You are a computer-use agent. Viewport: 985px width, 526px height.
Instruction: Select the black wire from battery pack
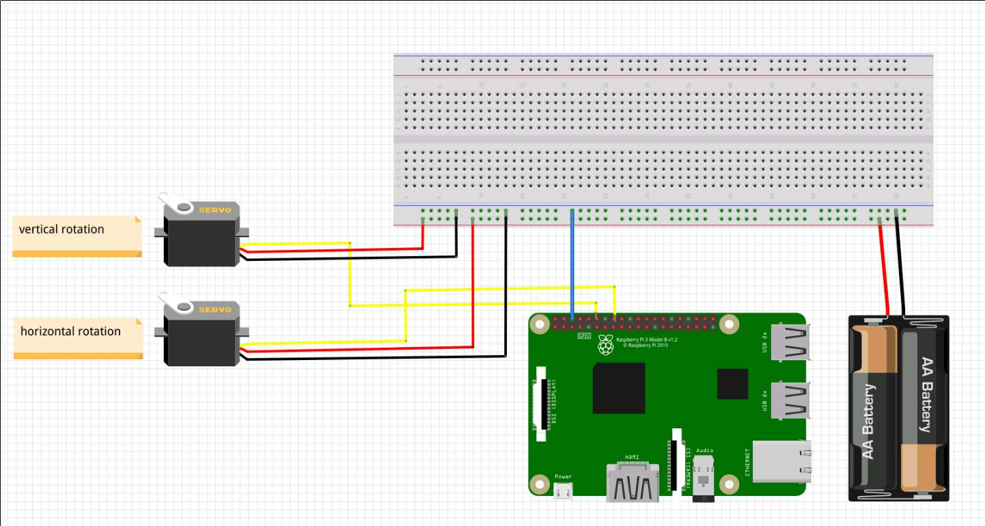[900, 266]
